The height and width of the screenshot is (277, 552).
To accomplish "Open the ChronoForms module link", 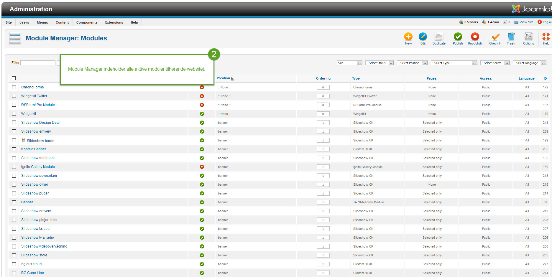I will [x=32, y=87].
